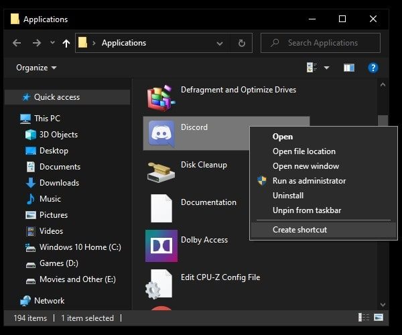Go up one folder level
This screenshot has width=402, height=335.
pos(66,43)
